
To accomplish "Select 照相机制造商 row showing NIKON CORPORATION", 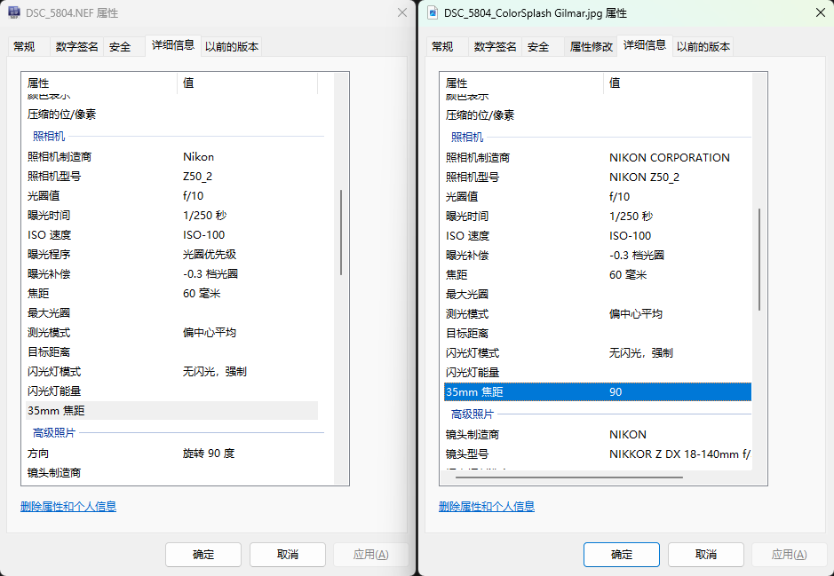I will (x=598, y=158).
